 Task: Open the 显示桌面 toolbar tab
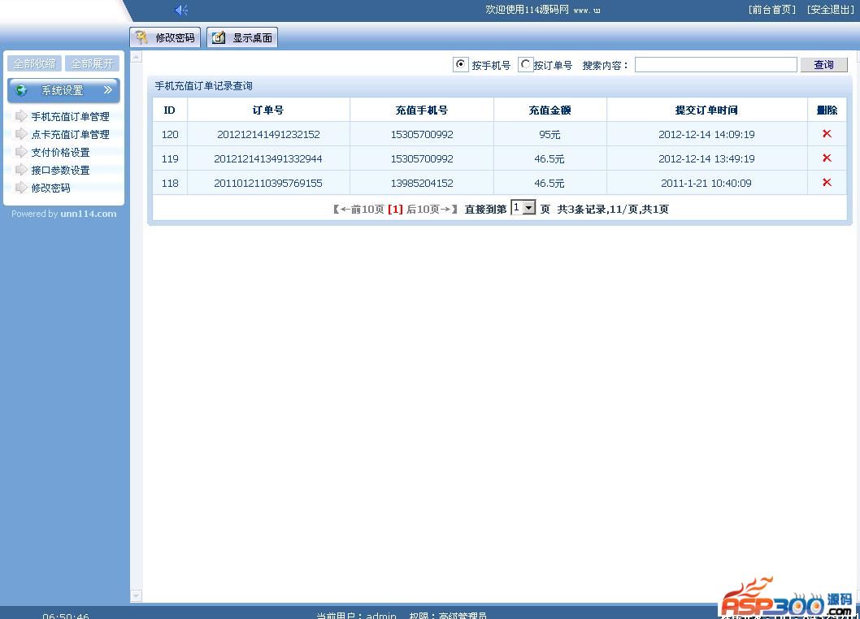tap(242, 37)
